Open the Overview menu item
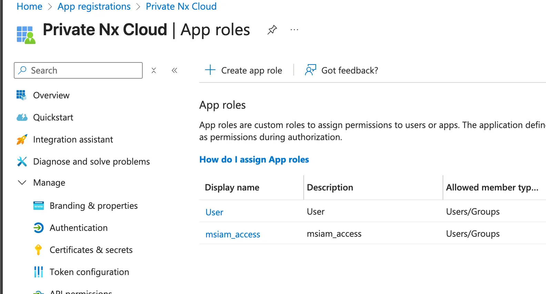Screen dimensions: 546x294 point(51,95)
